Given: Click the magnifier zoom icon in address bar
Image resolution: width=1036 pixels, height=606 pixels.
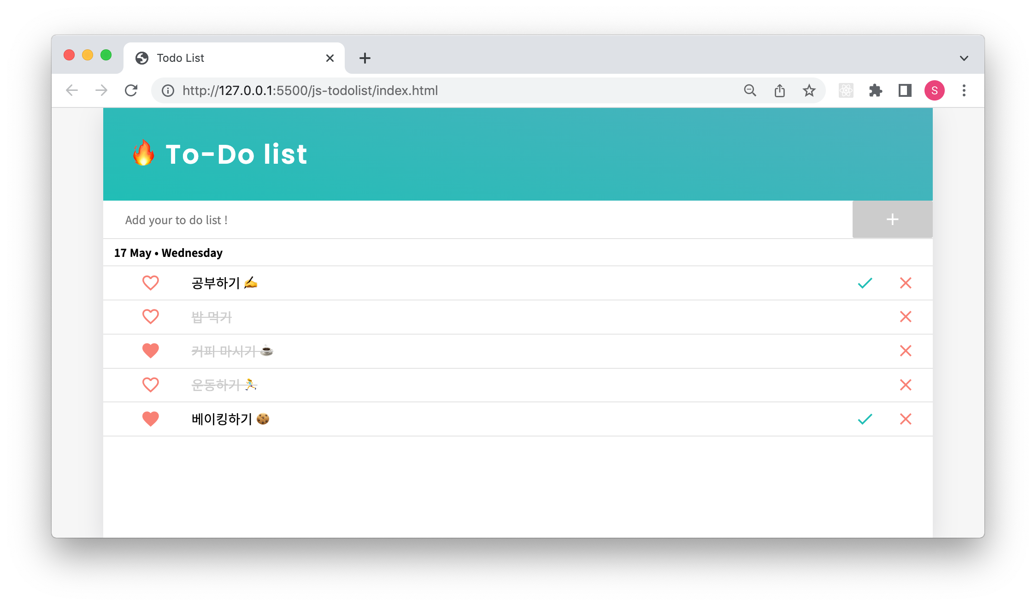Looking at the screenshot, I should pyautogui.click(x=750, y=90).
